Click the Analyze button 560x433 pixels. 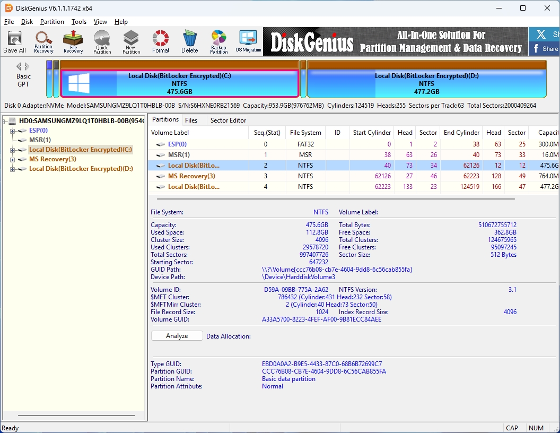(x=177, y=336)
